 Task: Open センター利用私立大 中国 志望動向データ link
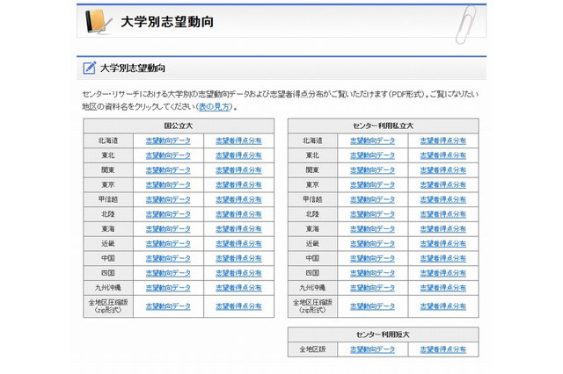click(372, 258)
